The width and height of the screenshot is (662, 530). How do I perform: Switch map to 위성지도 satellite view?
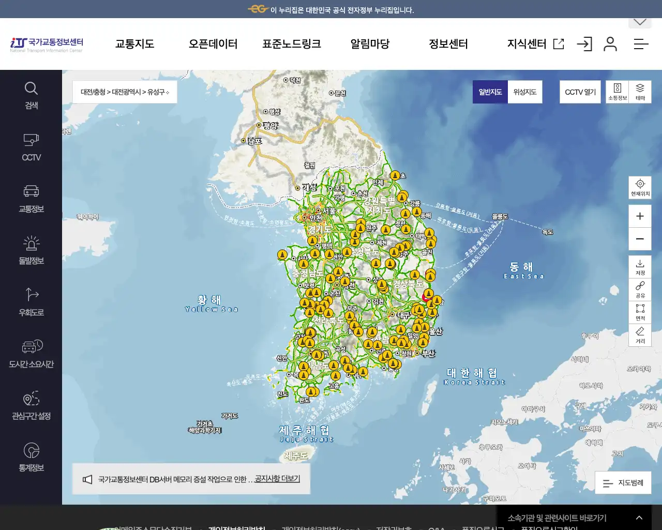[524, 92]
